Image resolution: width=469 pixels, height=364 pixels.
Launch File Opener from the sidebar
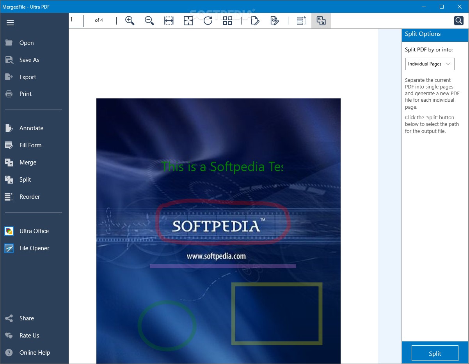tap(34, 248)
